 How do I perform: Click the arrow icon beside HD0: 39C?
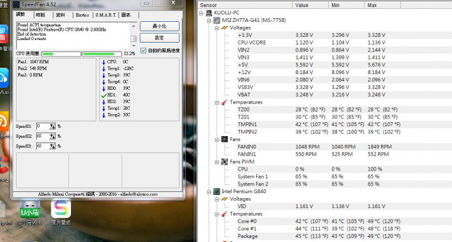(104, 88)
